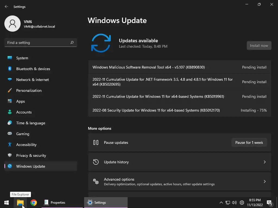This screenshot has height=208, width=278.
Task: Show hidden tray icons chevron
Action: (221, 203)
